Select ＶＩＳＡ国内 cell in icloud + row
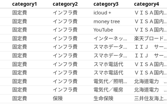The height and width of the screenshot is (104, 167). point(150,12)
